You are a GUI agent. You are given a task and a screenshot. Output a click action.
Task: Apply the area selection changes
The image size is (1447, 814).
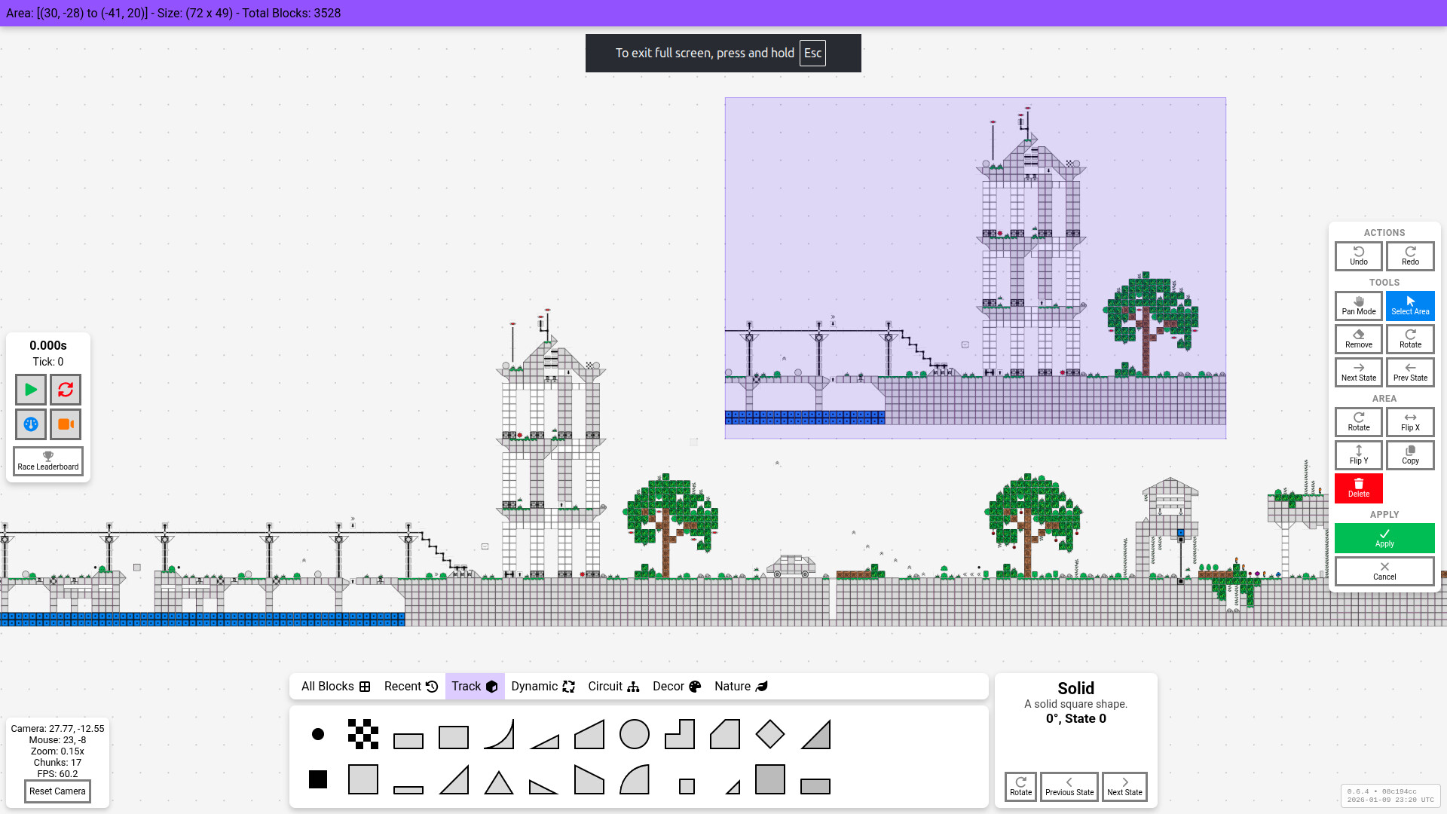tap(1384, 537)
